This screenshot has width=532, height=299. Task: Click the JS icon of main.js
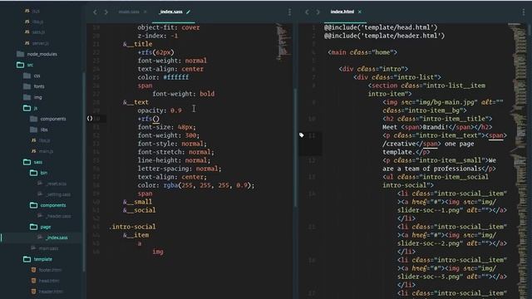pyautogui.click(x=34, y=151)
